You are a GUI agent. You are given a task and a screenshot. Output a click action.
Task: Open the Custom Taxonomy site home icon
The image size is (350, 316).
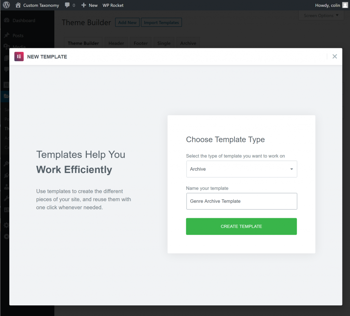(18, 5)
